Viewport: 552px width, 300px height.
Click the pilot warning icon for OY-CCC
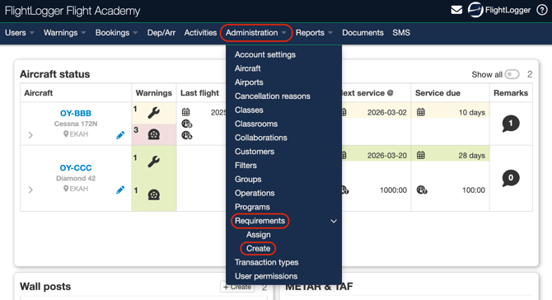pyautogui.click(x=153, y=195)
